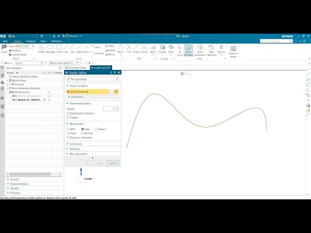Select the Line tool

[x=65, y=49]
